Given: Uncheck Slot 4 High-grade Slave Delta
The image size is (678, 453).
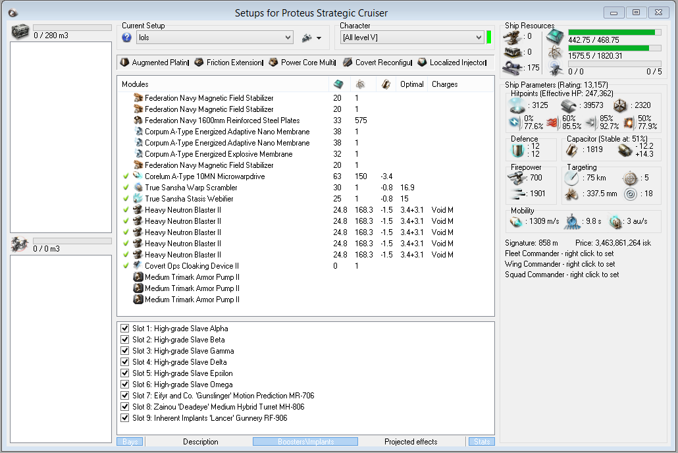Looking at the screenshot, I should pos(125,362).
